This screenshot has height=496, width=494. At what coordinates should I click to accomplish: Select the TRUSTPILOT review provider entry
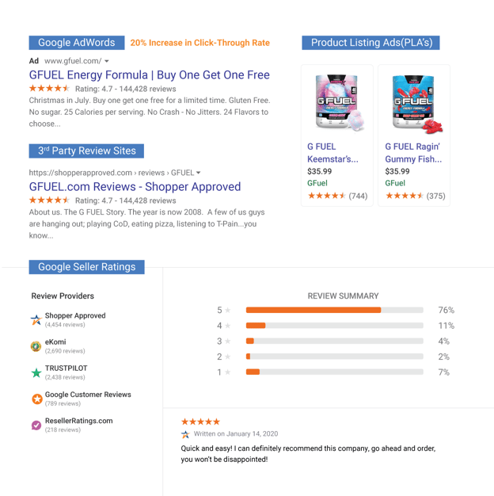point(59,372)
